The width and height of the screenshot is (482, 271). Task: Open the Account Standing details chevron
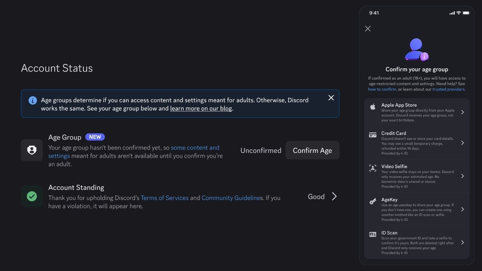coord(334,196)
